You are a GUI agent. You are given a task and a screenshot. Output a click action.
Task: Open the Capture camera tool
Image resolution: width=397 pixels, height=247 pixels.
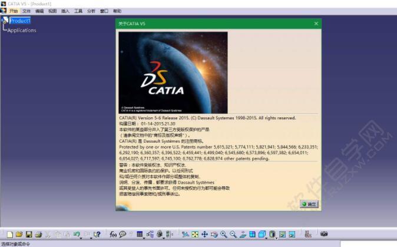click(x=324, y=234)
